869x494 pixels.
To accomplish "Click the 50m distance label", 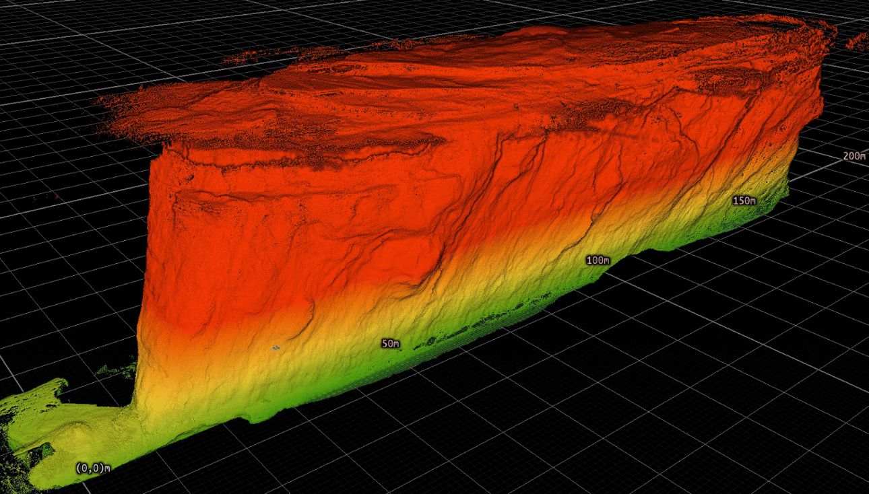I will tap(389, 344).
